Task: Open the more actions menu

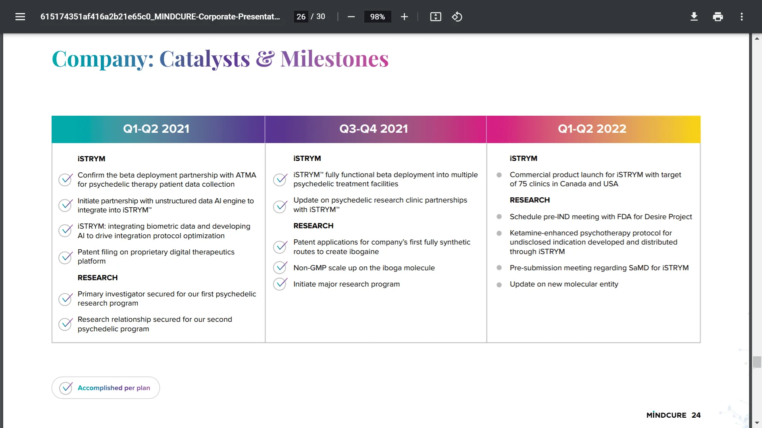Action: pyautogui.click(x=741, y=17)
